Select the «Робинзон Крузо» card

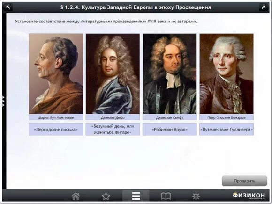(170, 129)
